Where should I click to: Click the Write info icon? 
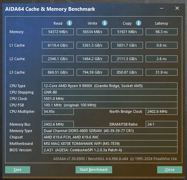(105, 23)
